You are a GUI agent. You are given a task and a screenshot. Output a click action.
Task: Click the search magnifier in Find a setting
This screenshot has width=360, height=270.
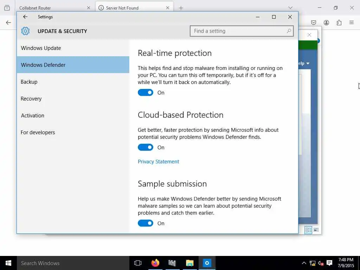click(x=289, y=31)
